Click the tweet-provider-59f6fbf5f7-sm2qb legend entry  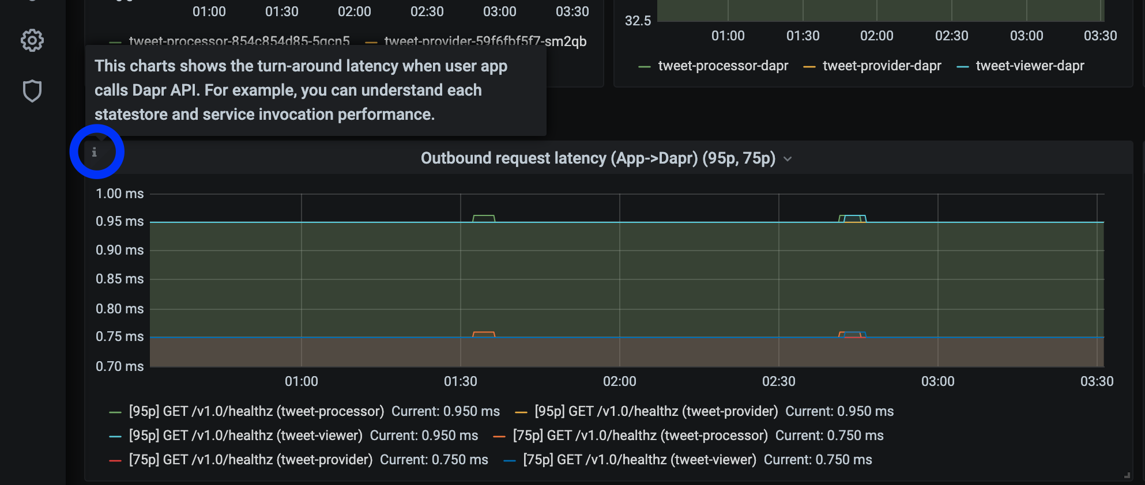click(x=485, y=41)
